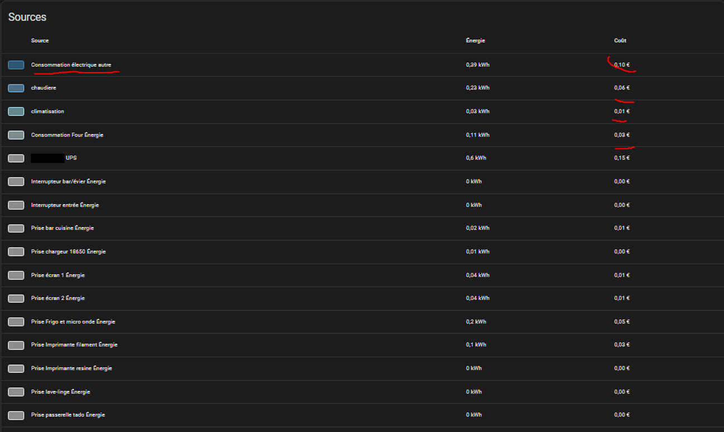Viewport: 724px width, 432px height.
Task: Click the Sources card title
Action: coord(27,17)
